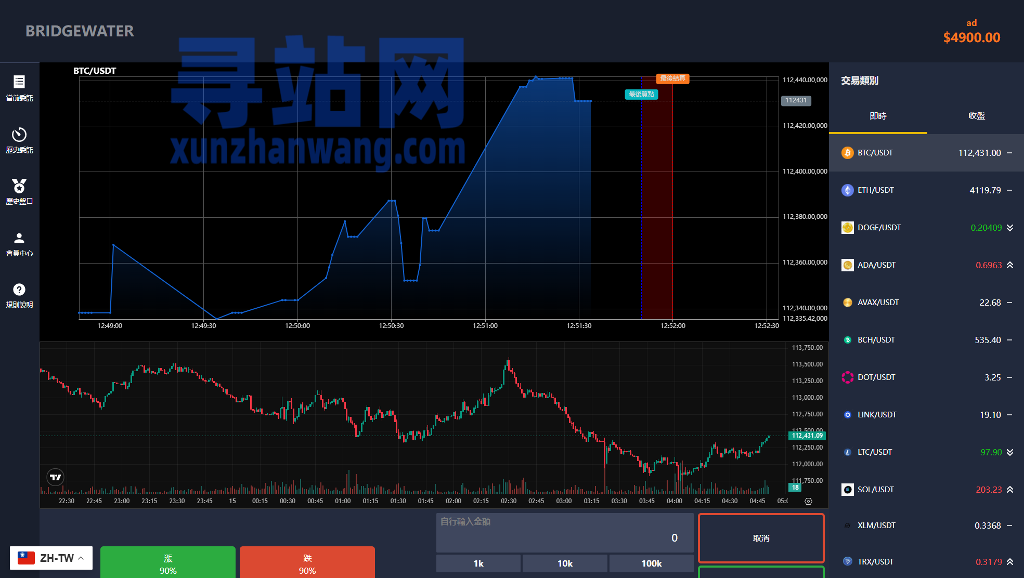Open the current orders list icon

coord(19,82)
